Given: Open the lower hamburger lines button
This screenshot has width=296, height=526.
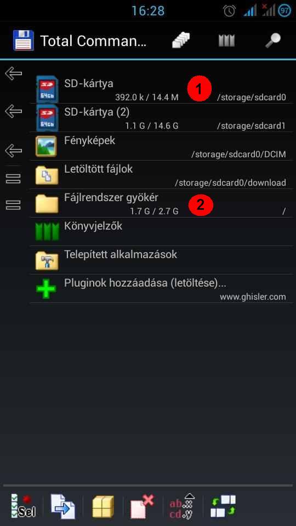Looking at the screenshot, I should (13, 204).
